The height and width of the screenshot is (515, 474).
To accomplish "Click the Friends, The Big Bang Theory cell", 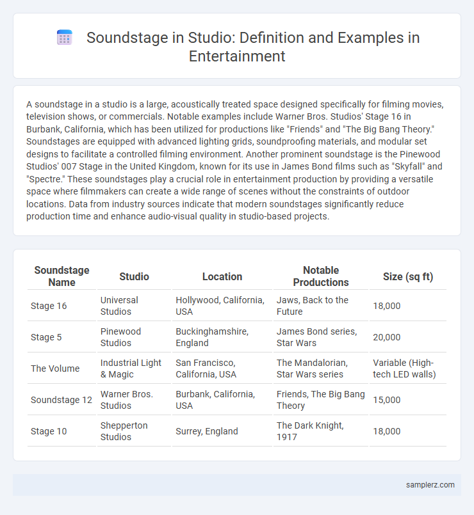I will click(321, 400).
